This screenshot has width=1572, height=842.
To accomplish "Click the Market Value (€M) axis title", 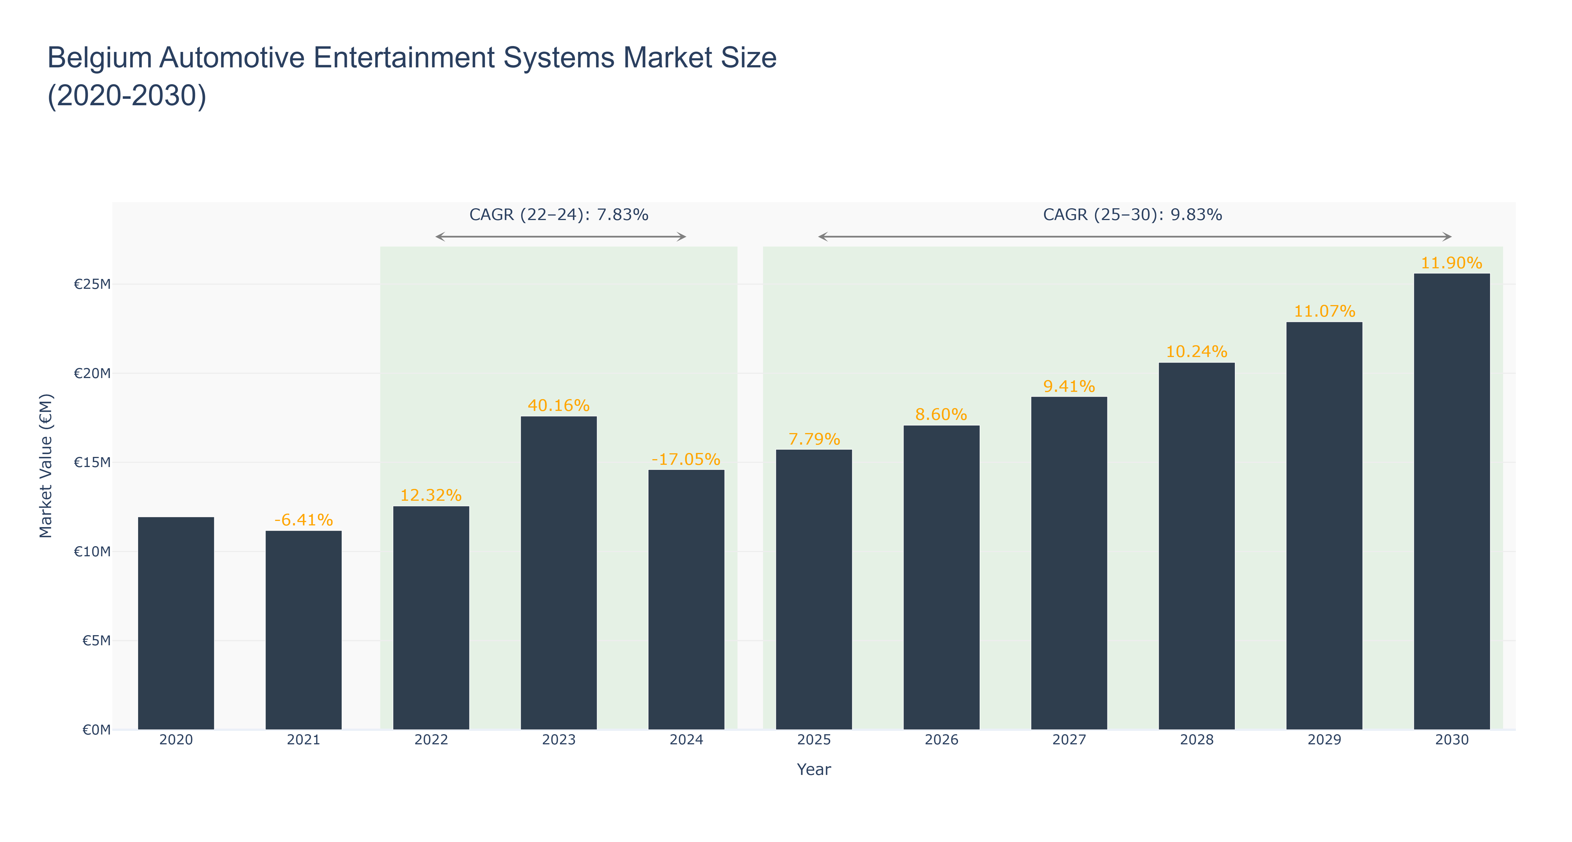I will coord(46,466).
